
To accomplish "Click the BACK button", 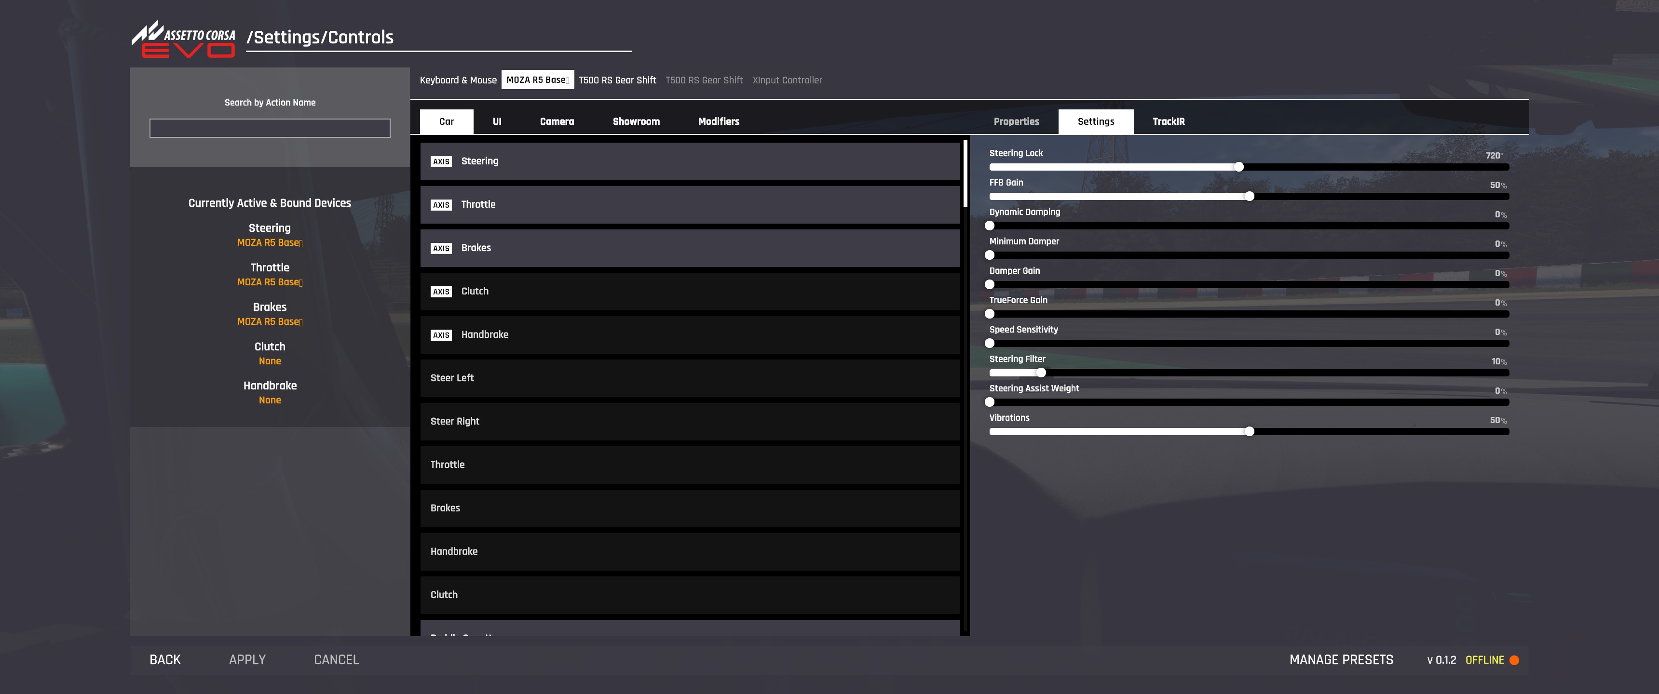I will tap(165, 660).
